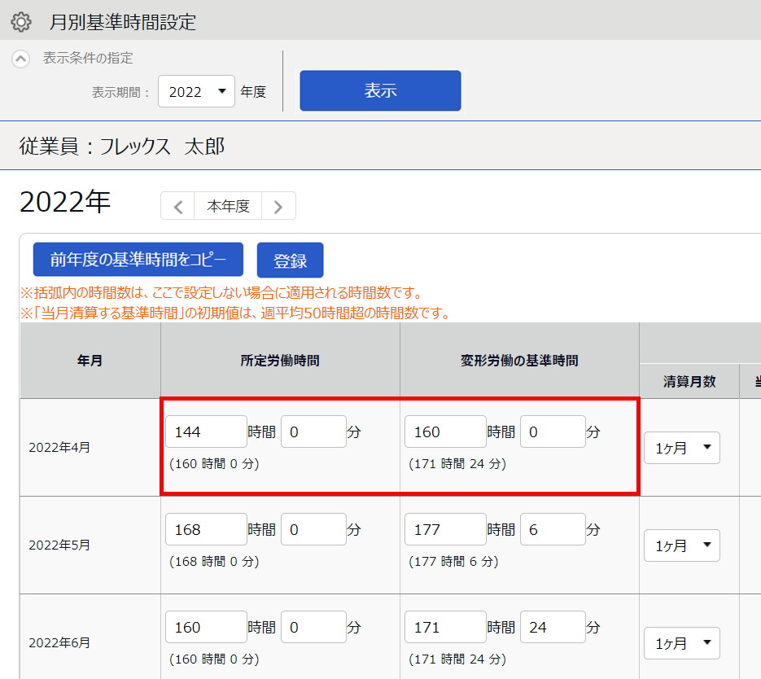The height and width of the screenshot is (679, 761).
Task: Click May 所定労働時間 minutes field
Action: coord(313,529)
